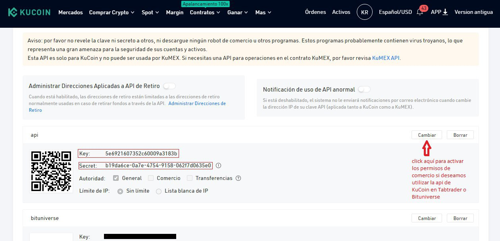The height and width of the screenshot is (241, 500).
Task: Toggle Notificación de uso de API anormal
Action: 364,90
